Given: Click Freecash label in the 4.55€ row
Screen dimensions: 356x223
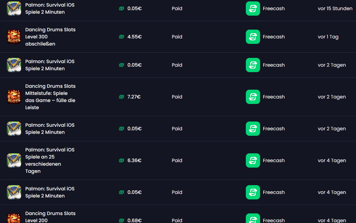Looking at the screenshot, I should [274, 37].
